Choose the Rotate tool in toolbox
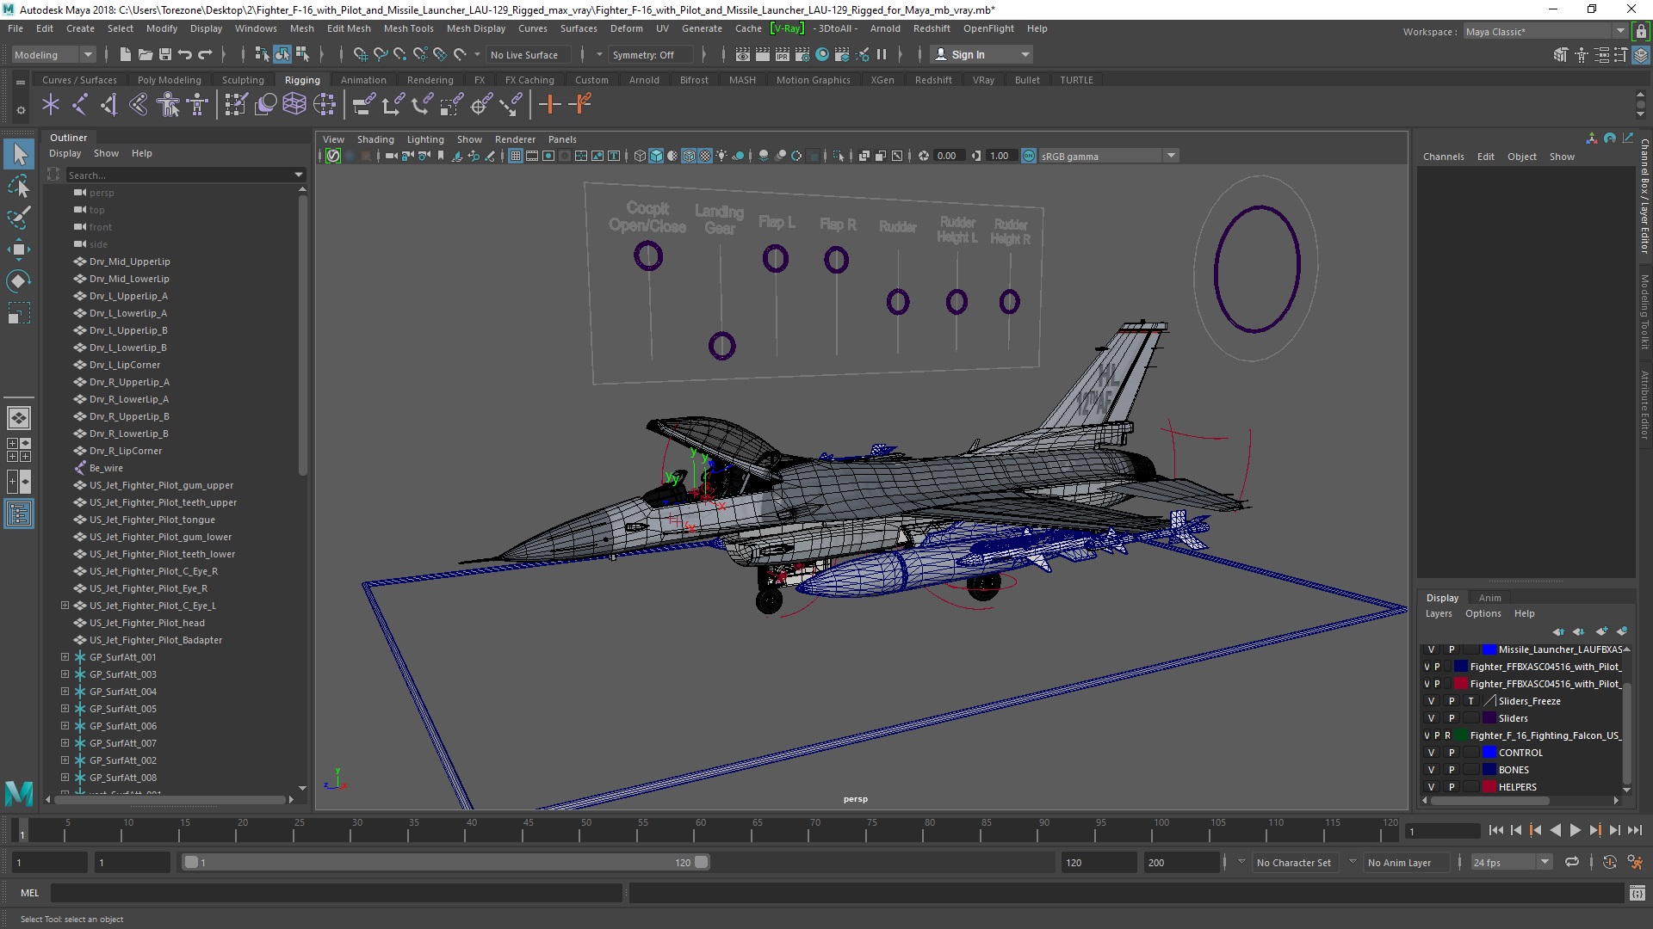The image size is (1653, 929). (19, 281)
